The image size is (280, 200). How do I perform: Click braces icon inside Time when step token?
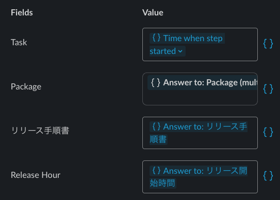pyautogui.click(x=156, y=38)
